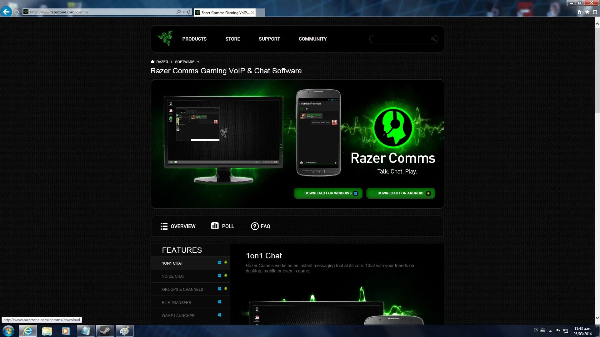Click the hidden icons arrow in the system tray
The width and height of the screenshot is (600, 337).
pyautogui.click(x=551, y=330)
